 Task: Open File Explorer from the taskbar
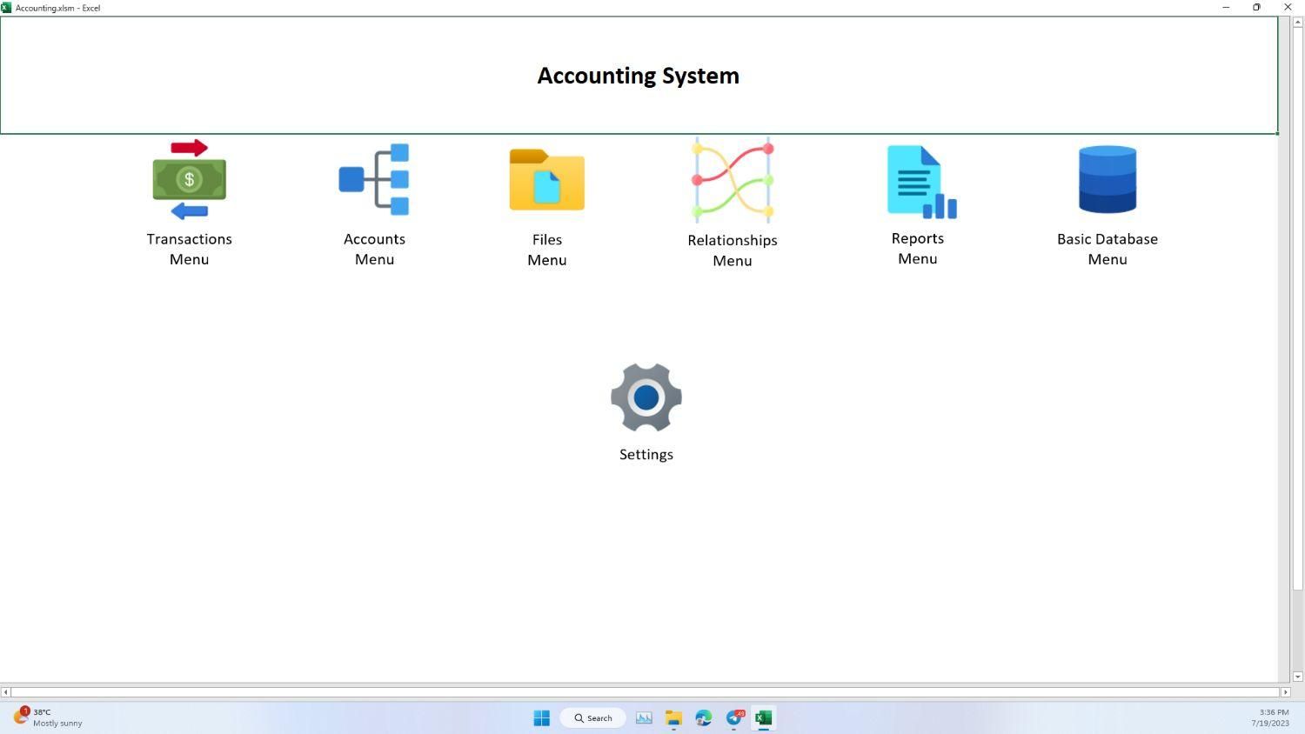[673, 717]
